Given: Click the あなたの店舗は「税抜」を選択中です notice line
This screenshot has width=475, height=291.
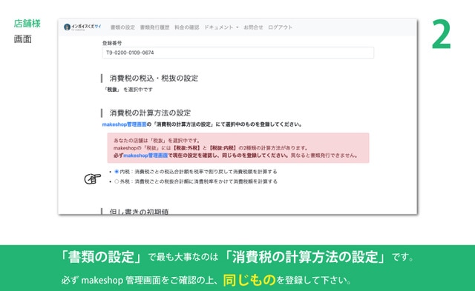Looking at the screenshot, I should tap(157, 141).
